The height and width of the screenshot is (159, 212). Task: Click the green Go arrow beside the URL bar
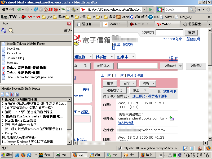click(151, 10)
